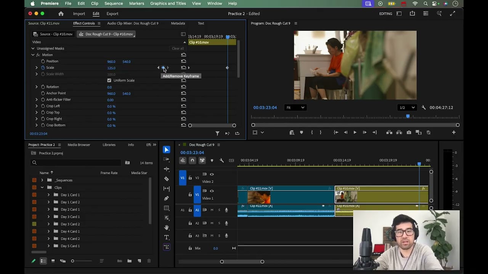Click the Mix volume value 0.0
Image resolution: width=488 pixels, height=274 pixels.
(215, 249)
